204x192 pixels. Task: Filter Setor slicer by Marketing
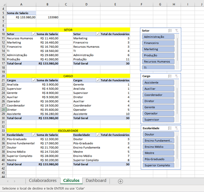(158, 49)
